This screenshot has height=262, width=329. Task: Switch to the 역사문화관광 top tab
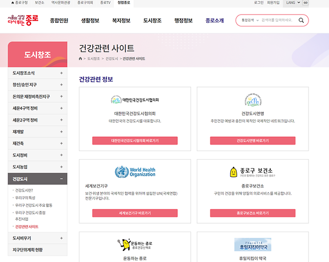pyautogui.click(x=61, y=3)
